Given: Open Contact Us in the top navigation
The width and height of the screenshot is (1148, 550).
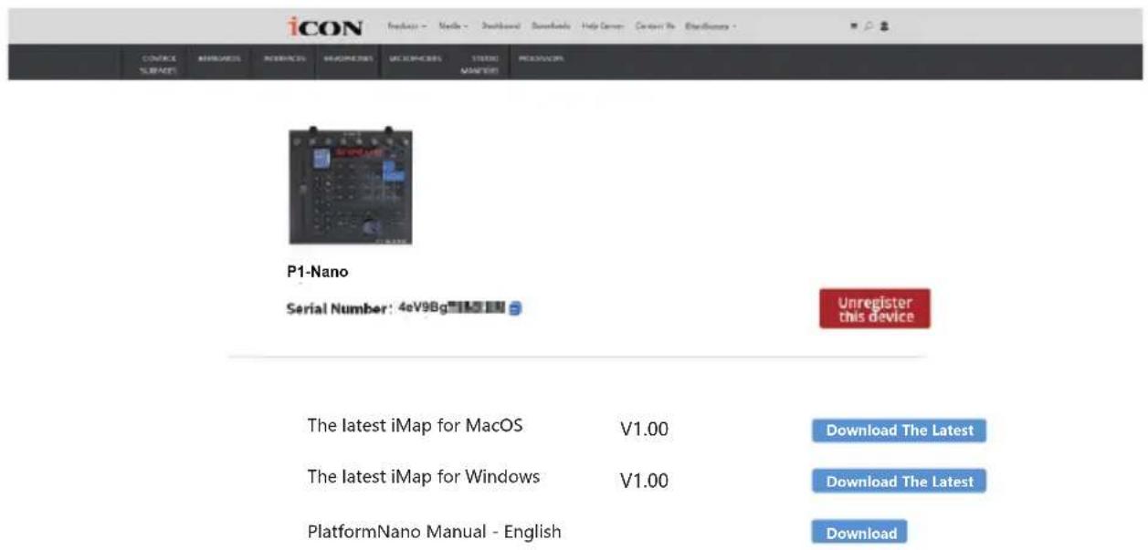Looking at the screenshot, I should click(x=655, y=26).
